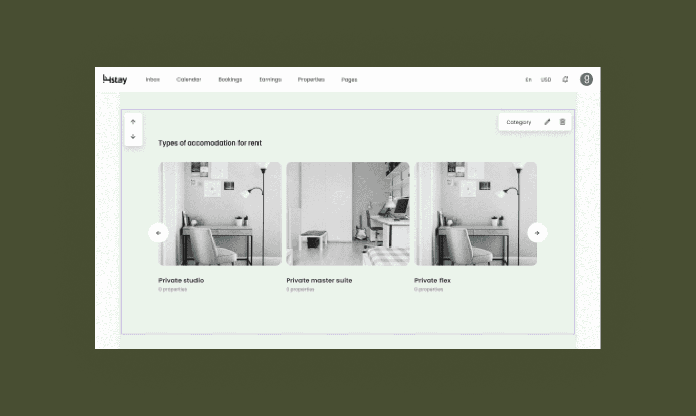Screen dimensions: 696x416
Task: Go to the Inbox menu item
Action: click(153, 80)
